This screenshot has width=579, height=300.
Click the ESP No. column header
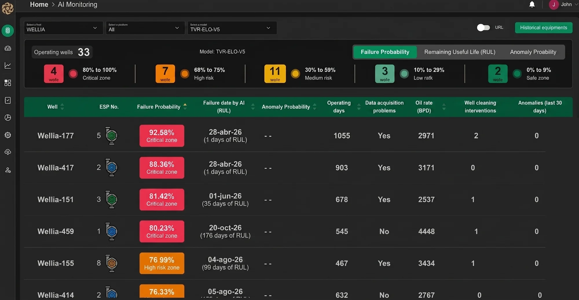109,107
